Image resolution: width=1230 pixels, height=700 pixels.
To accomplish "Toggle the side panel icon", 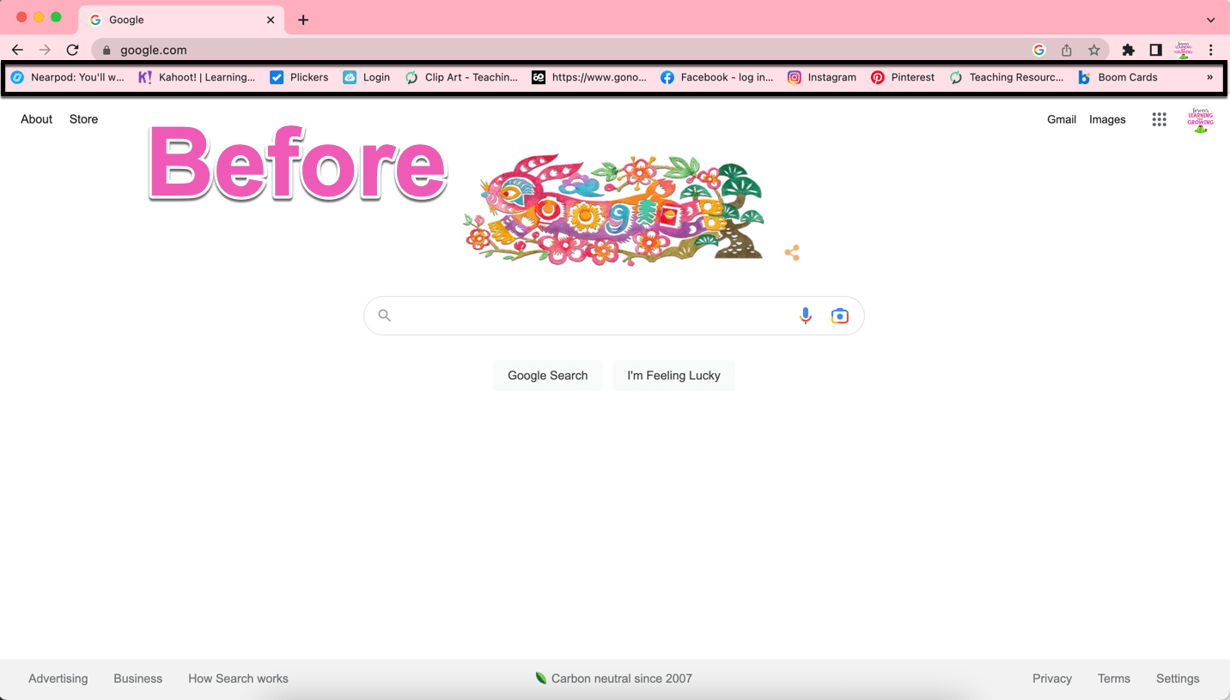I will coord(1156,50).
